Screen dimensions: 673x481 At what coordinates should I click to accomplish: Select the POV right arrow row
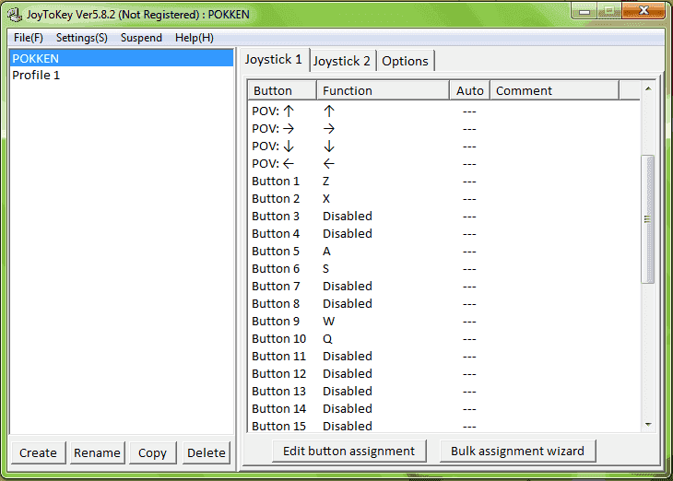click(x=444, y=129)
